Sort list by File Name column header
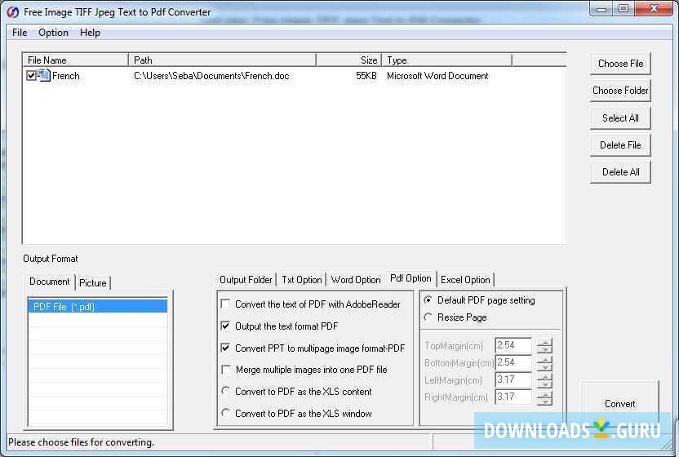 pos(75,60)
